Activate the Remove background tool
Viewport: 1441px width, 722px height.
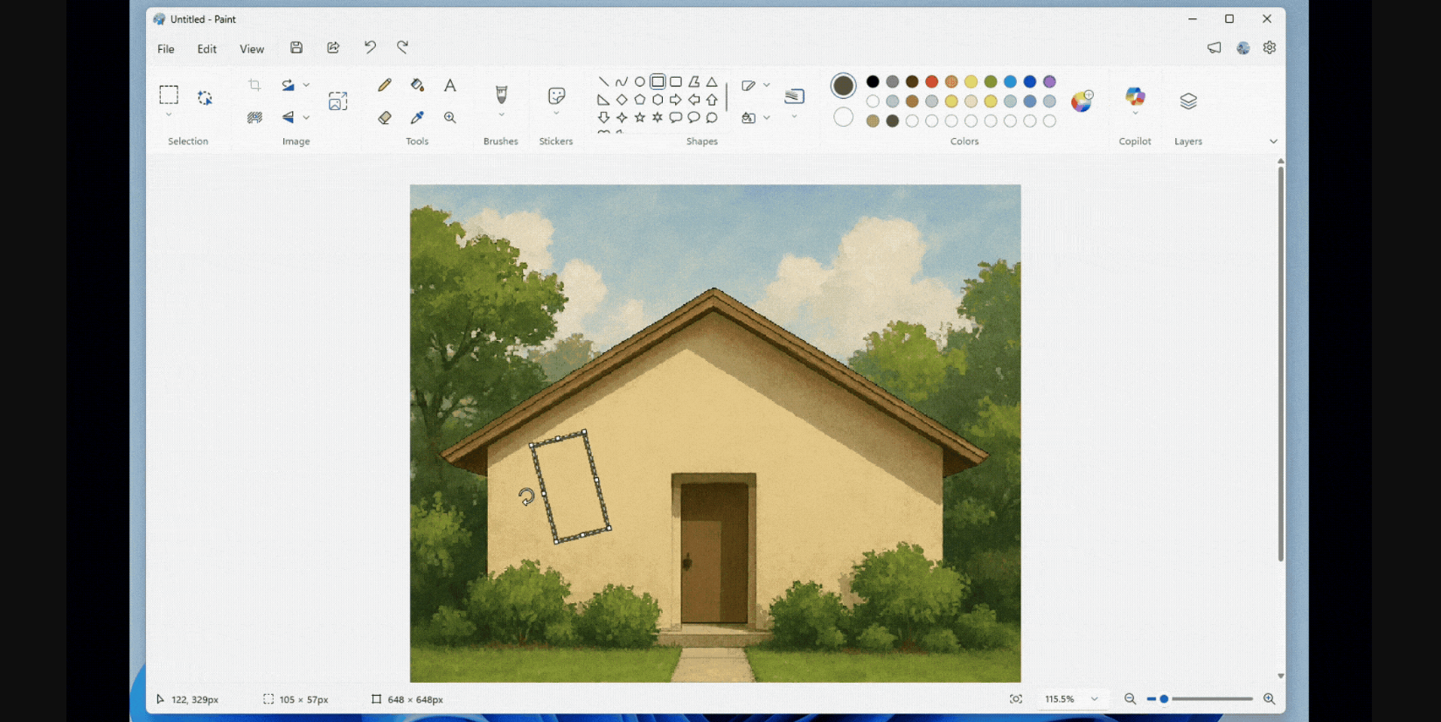point(254,117)
